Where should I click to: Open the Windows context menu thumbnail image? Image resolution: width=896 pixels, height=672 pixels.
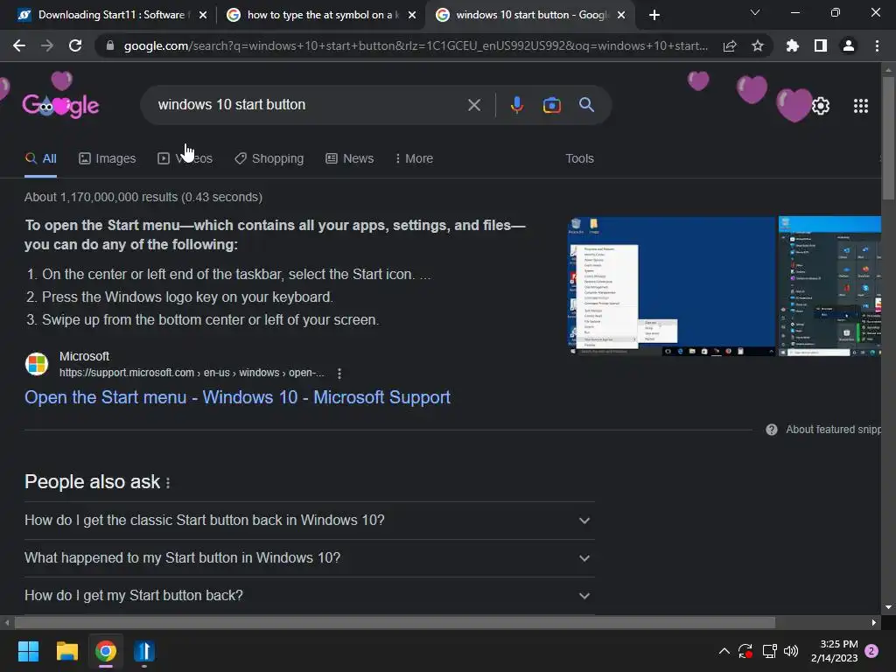[x=671, y=286]
